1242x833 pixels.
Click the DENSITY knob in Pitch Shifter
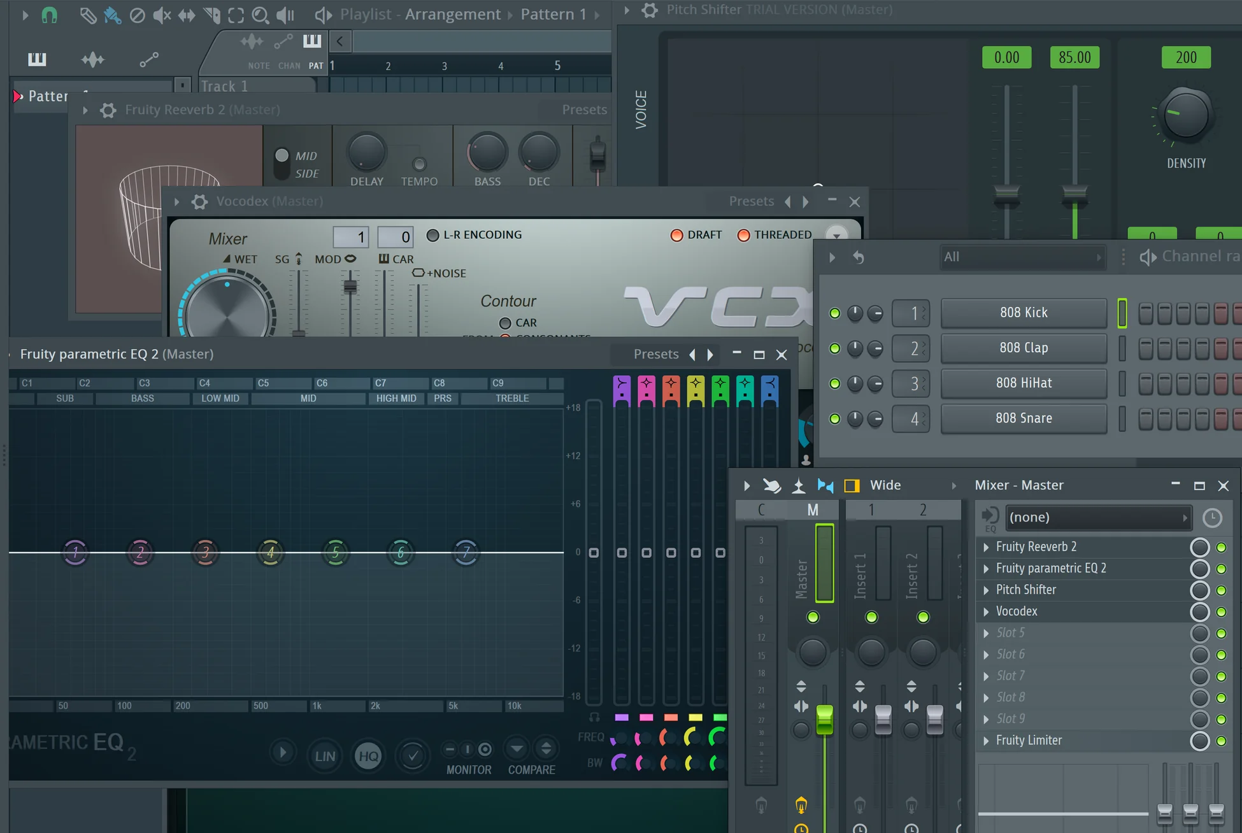1186,115
